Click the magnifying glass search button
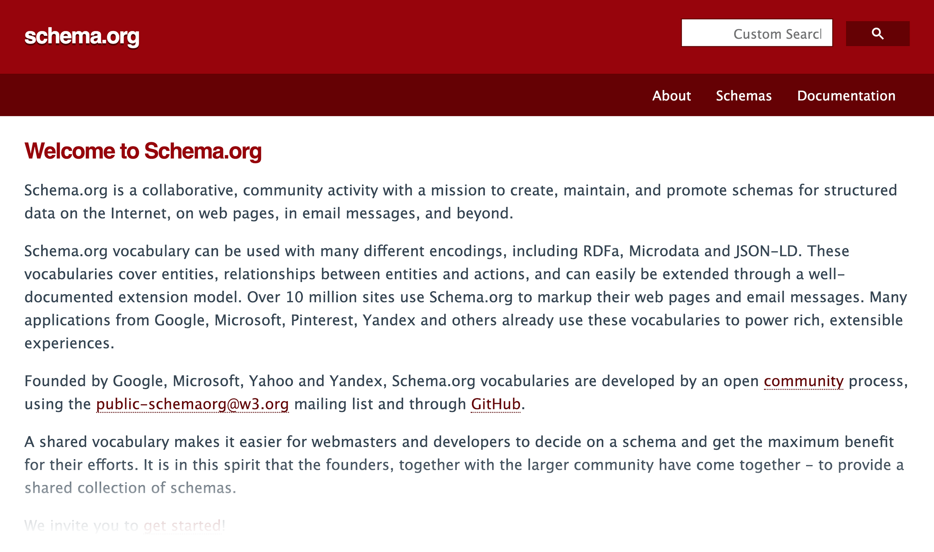 [877, 34]
